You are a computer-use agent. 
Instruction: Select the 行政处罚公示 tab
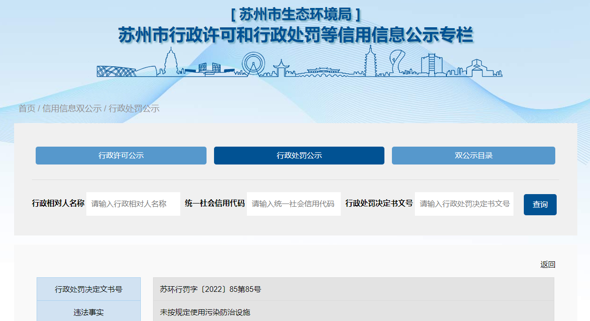pos(299,156)
